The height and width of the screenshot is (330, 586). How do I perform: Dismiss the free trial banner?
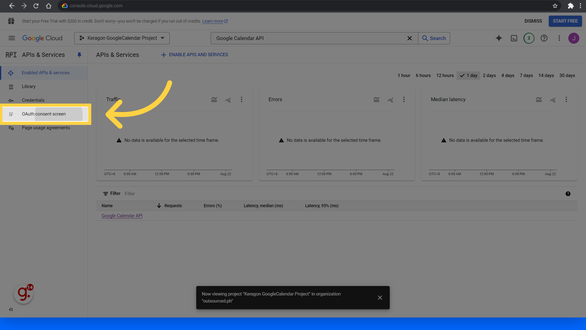coord(533,21)
